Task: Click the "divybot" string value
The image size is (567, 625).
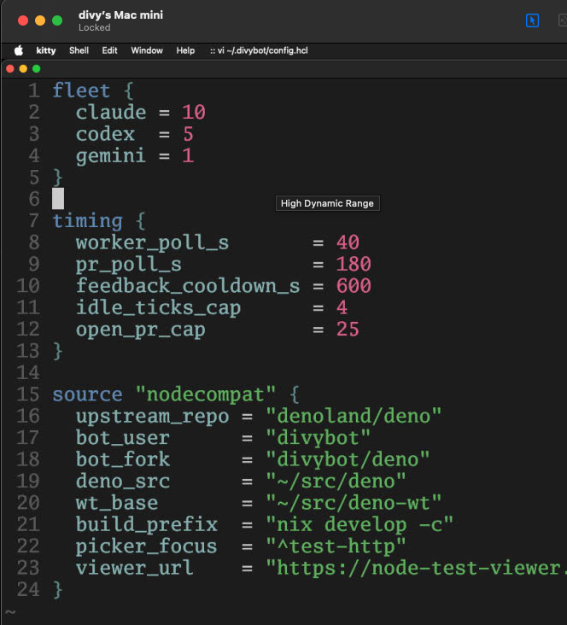Action: point(319,438)
